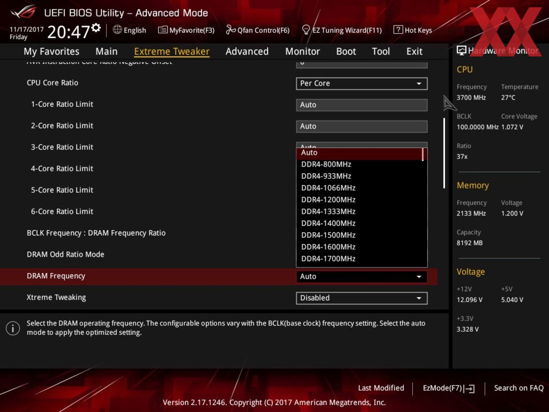Viewport: 549px width, 412px height.
Task: Click the MyFavorite list icon
Action: point(163,30)
